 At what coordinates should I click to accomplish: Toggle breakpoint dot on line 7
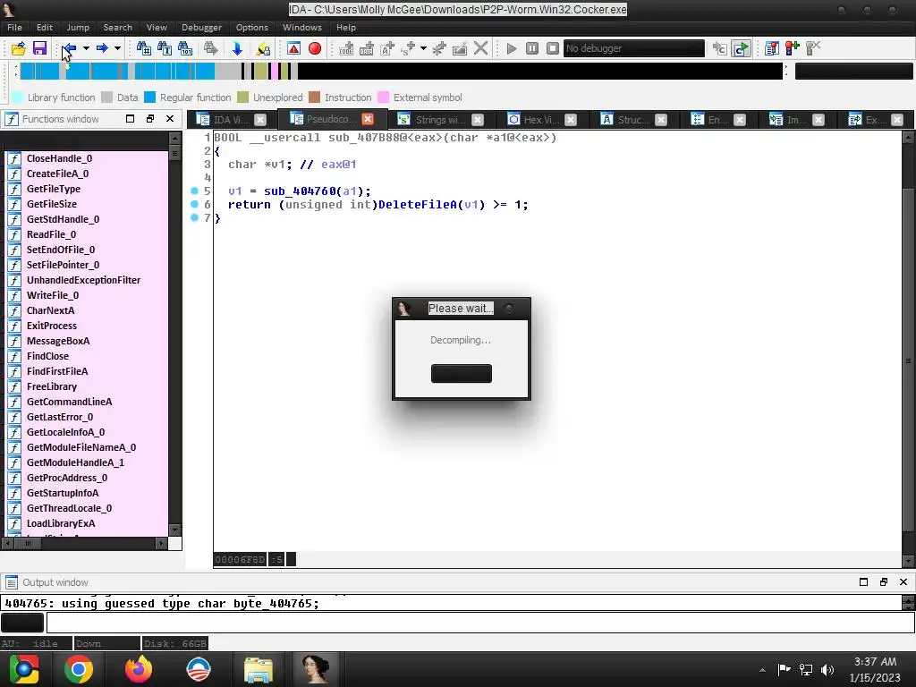(x=194, y=217)
